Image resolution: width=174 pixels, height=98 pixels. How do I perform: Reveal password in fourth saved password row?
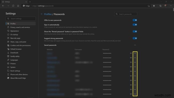(131, 67)
